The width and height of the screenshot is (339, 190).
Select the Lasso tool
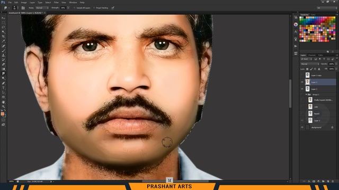pyautogui.click(x=3, y=27)
